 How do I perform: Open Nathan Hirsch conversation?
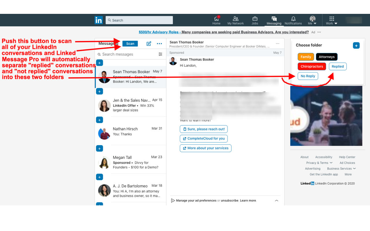click(131, 134)
